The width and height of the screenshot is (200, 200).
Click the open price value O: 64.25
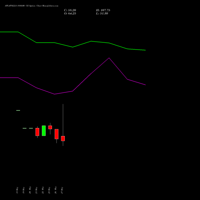(70, 14)
